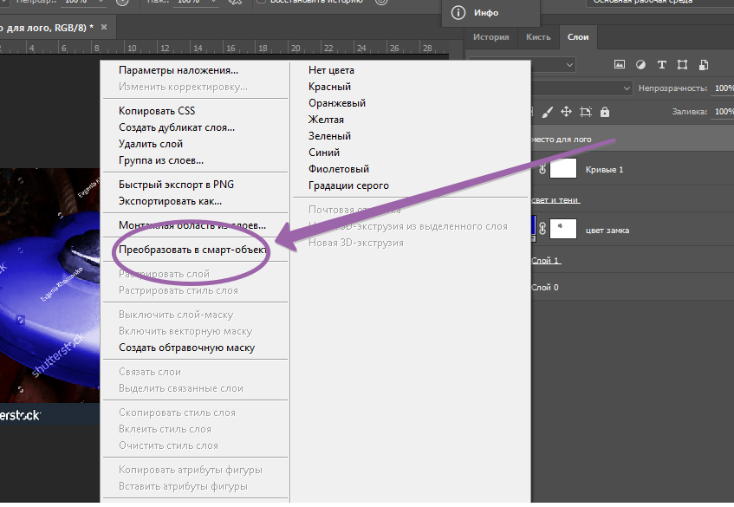Viewport: 734px width, 507px height.
Task: Click the Кривые 1 layer mask thumbnail
Action: click(562, 168)
